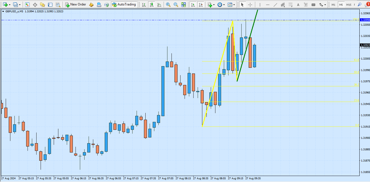Zoom in on the chart
Screen dimensions: 370x182
click(168, 5)
